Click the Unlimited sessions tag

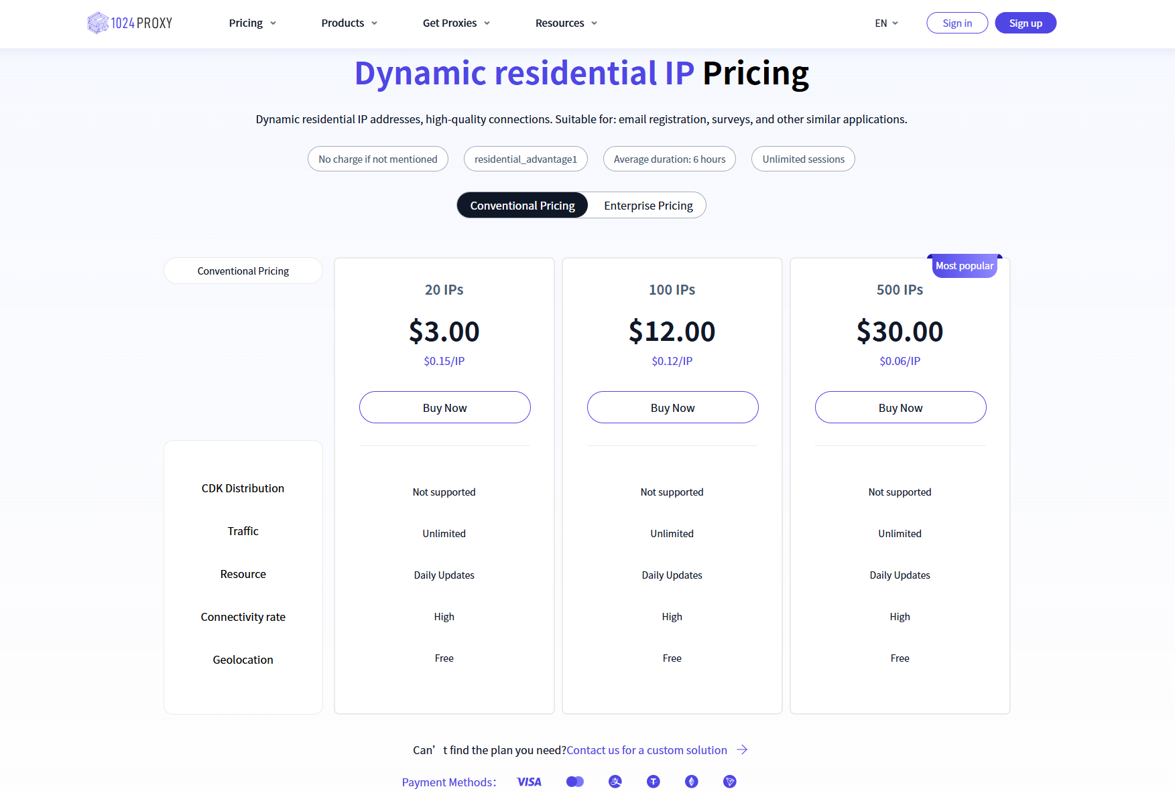[803, 159]
